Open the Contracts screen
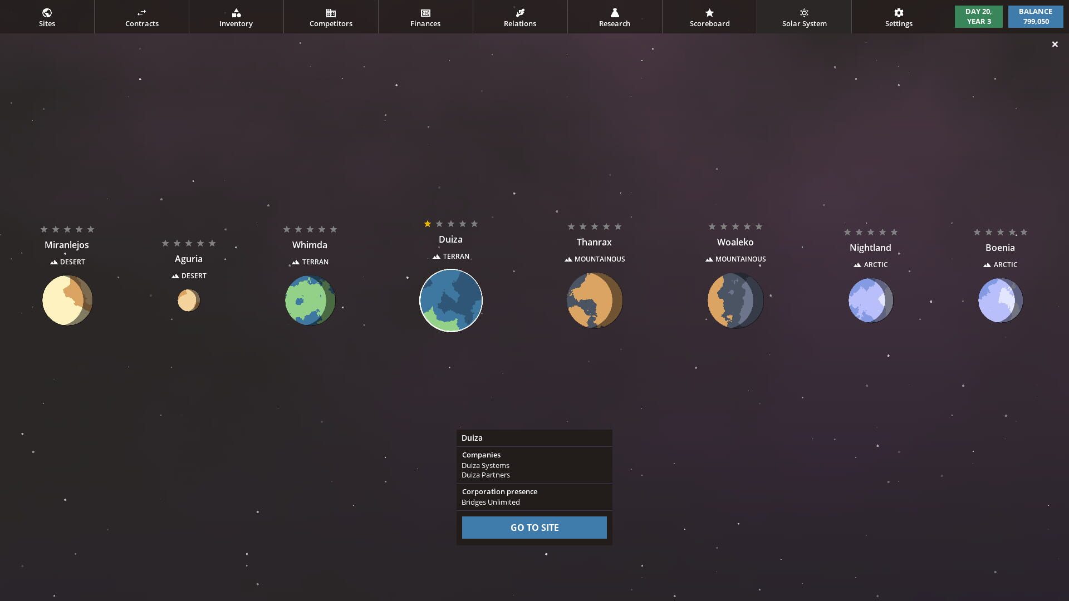Screen dimensions: 1069x601 pyautogui.click(x=141, y=17)
